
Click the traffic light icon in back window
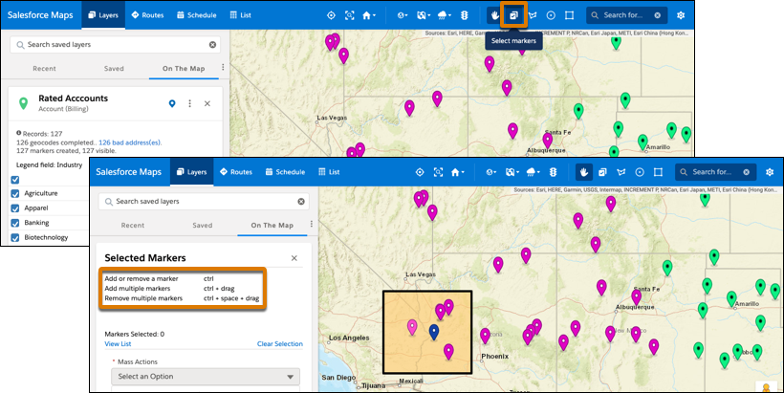(x=465, y=15)
